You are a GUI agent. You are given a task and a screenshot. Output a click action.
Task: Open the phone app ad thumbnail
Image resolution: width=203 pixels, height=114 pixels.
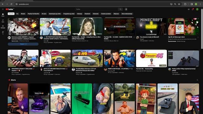(183, 27)
